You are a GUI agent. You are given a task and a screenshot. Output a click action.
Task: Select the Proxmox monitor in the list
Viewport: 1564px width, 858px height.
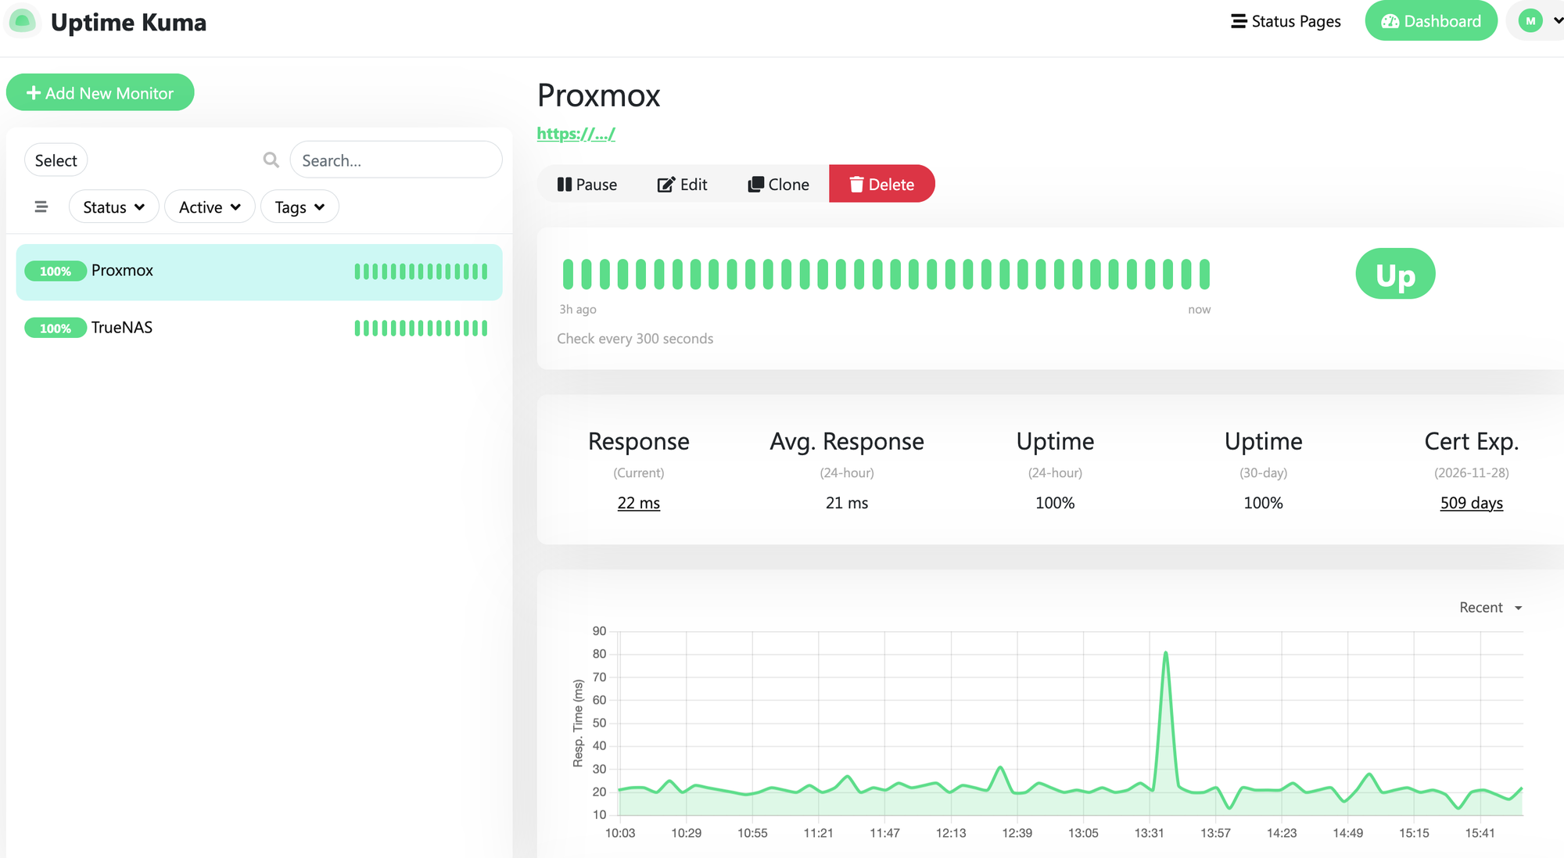(x=259, y=271)
